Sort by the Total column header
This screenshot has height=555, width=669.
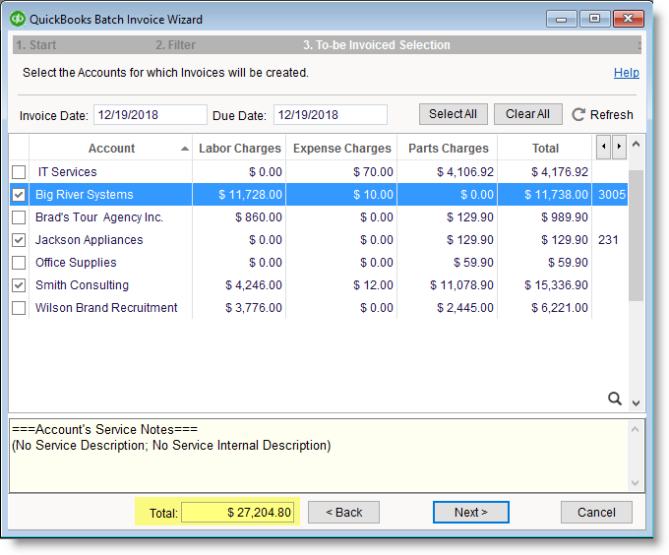(x=545, y=149)
